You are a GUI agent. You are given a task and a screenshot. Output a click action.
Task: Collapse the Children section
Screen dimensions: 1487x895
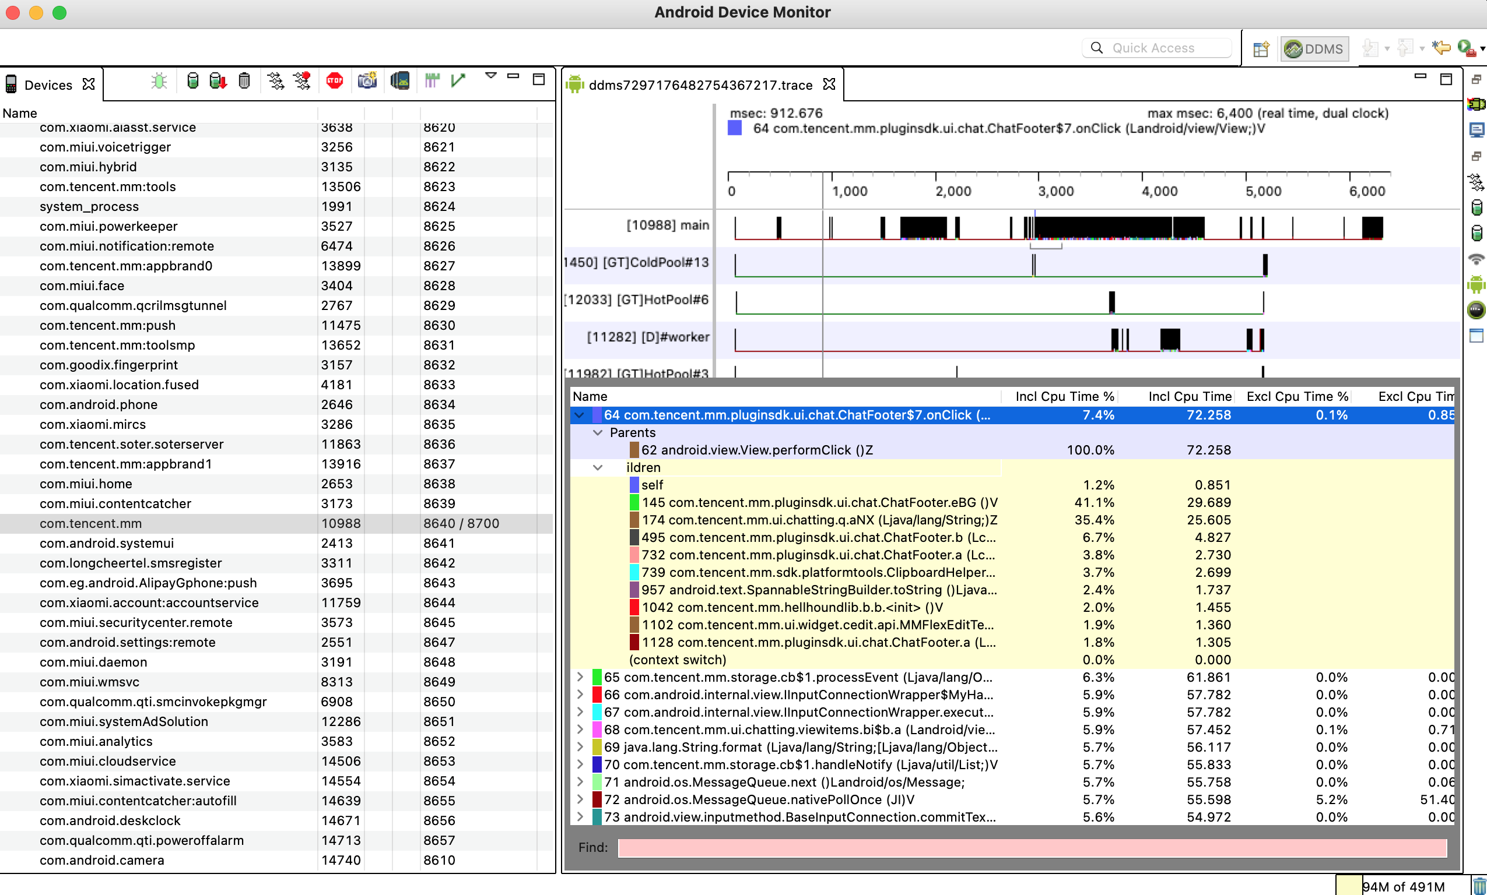tap(598, 467)
